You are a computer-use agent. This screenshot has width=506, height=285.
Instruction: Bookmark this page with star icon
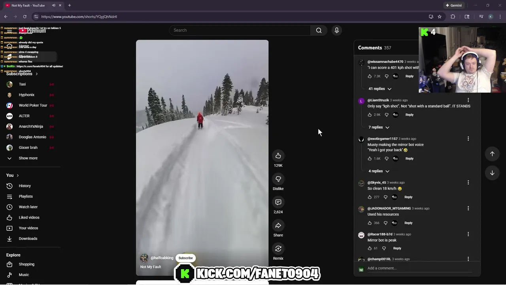(x=440, y=17)
